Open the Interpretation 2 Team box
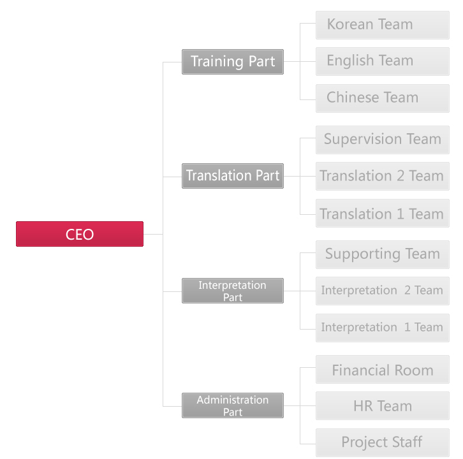463x459 pixels. (383, 291)
